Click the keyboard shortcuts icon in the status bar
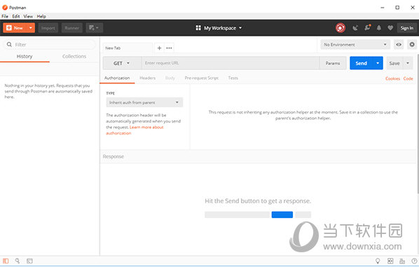This screenshot has width=419, height=267. (x=402, y=261)
